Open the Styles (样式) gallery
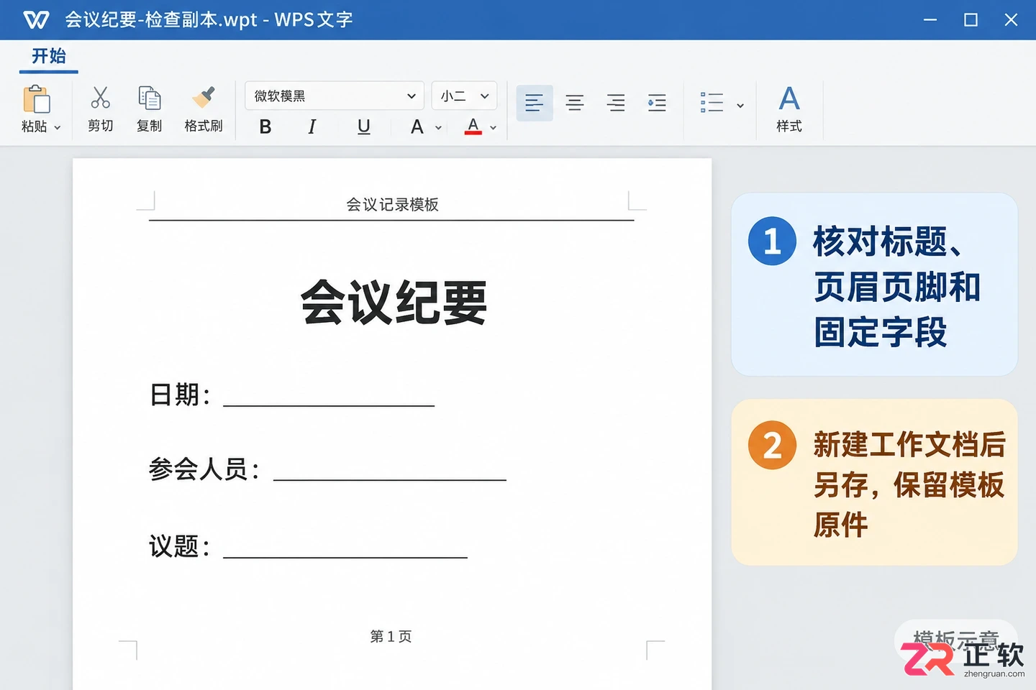 789,108
